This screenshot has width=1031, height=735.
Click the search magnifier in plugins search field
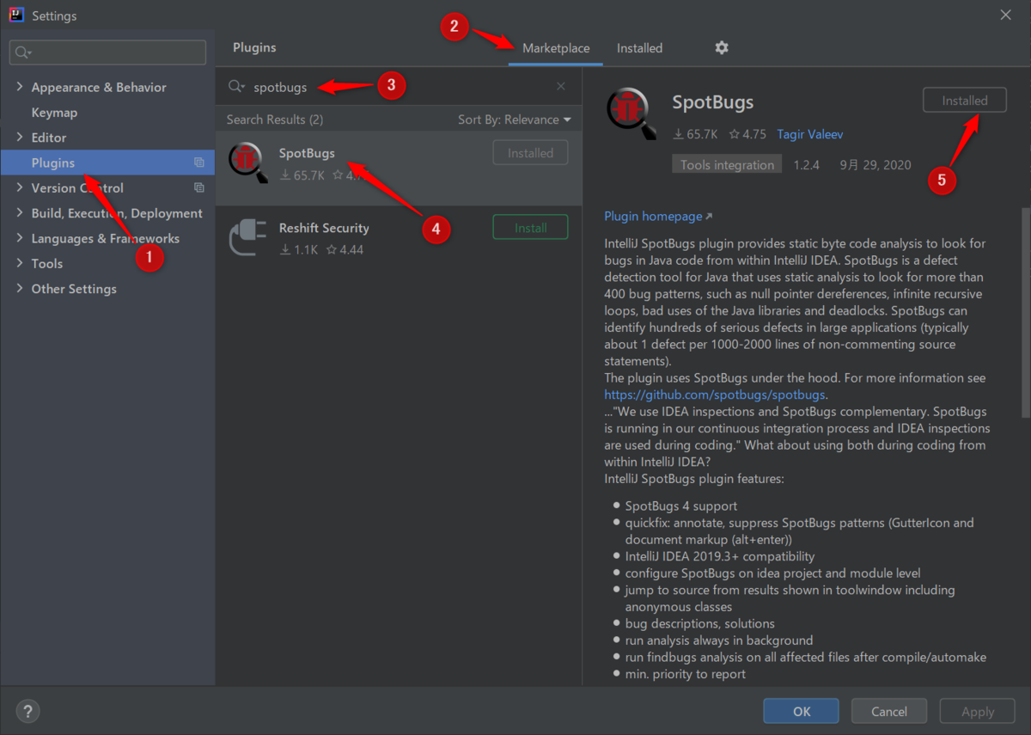pyautogui.click(x=236, y=86)
